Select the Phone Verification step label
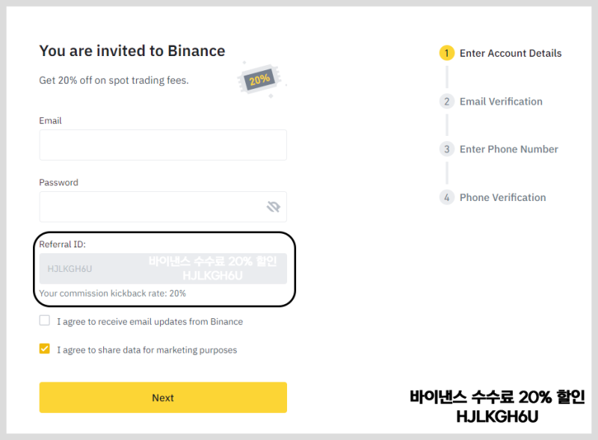Viewport: 598px width, 440px height. [502, 197]
